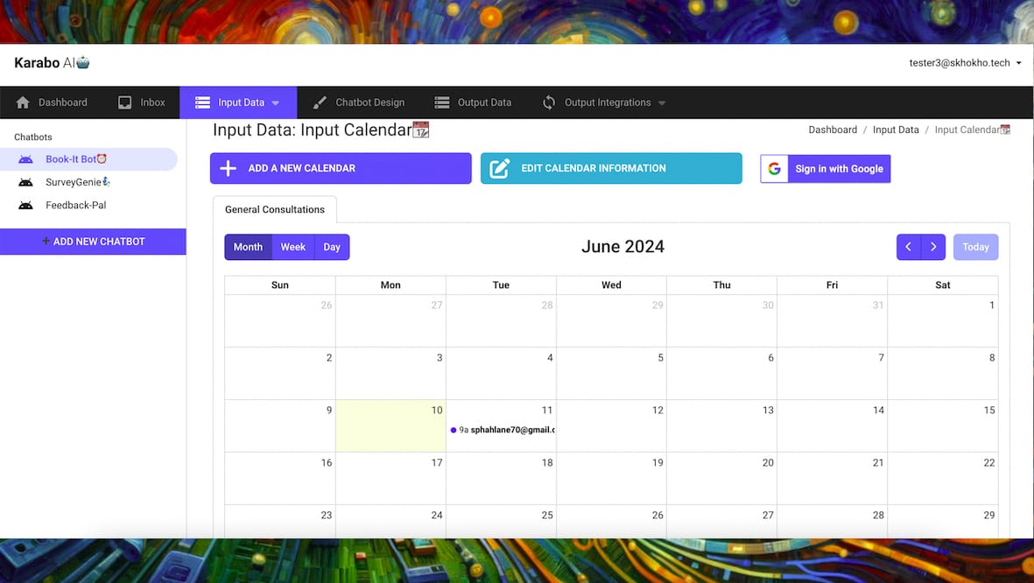Click the highlighted June 10 cell
The height and width of the screenshot is (583, 1034).
click(390, 425)
